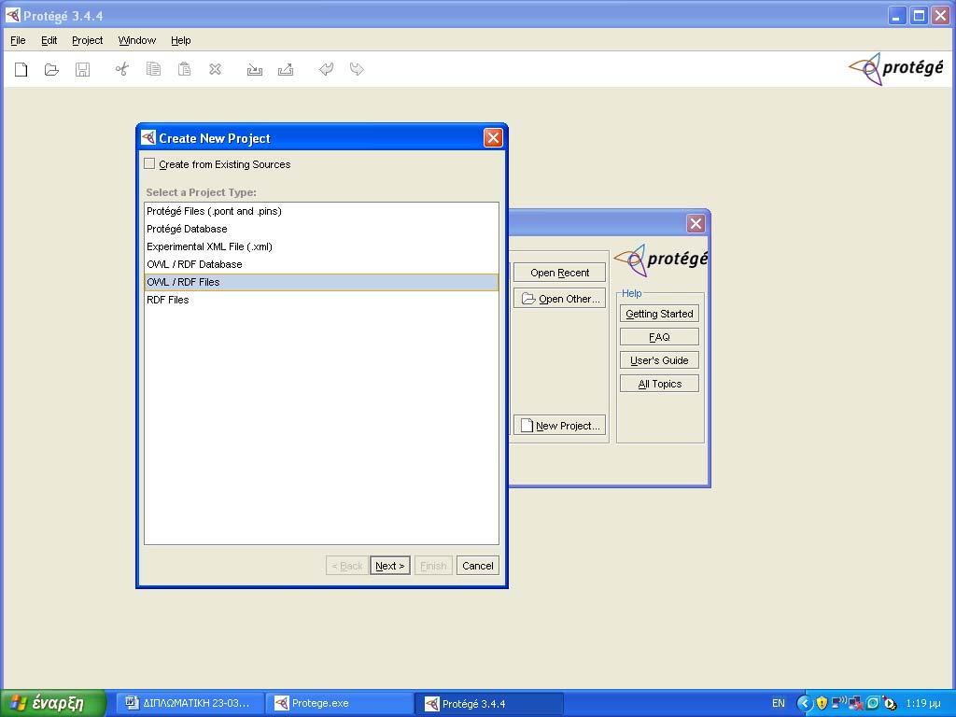This screenshot has width=956, height=717.
Task: Open the Help menu
Action: (x=180, y=40)
